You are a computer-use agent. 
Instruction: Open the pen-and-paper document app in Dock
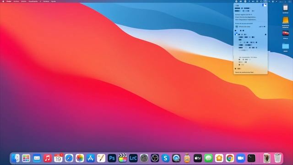tap(101, 158)
